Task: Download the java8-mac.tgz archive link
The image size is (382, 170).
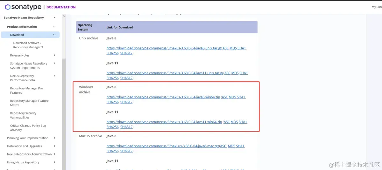Action: pos(162,146)
